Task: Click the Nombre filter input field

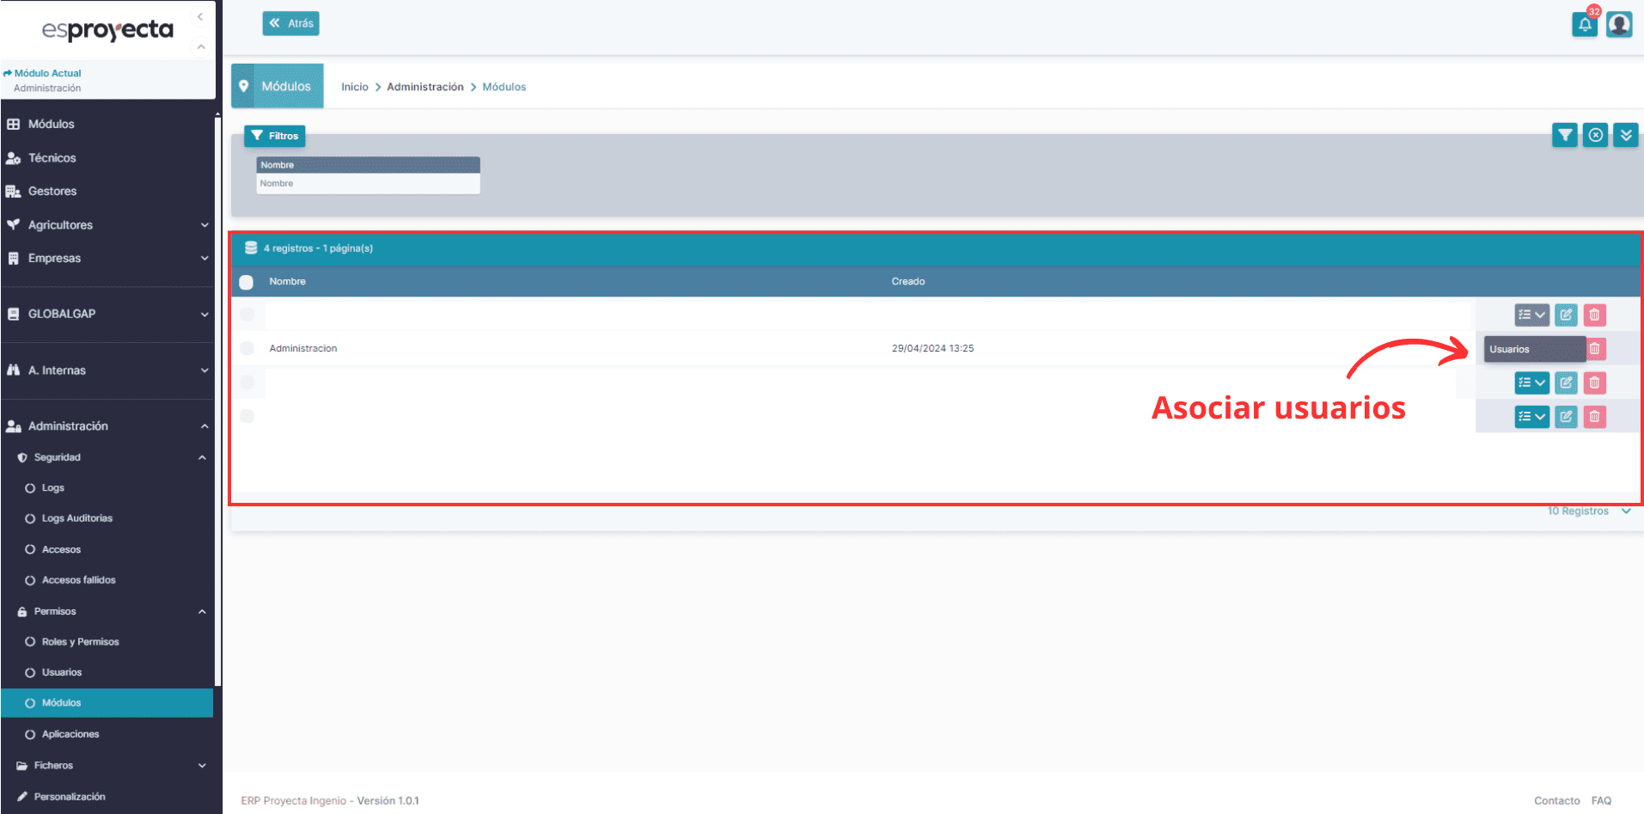Action: coord(368,184)
